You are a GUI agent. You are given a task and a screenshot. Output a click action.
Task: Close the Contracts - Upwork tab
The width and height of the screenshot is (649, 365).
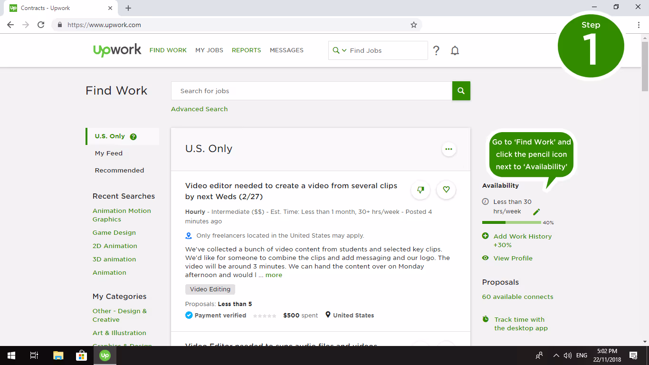pos(110,8)
